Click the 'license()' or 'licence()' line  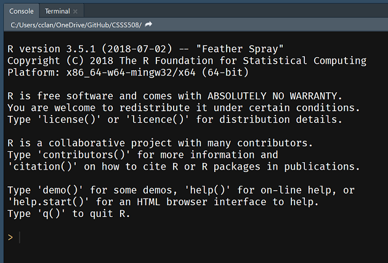(175, 120)
